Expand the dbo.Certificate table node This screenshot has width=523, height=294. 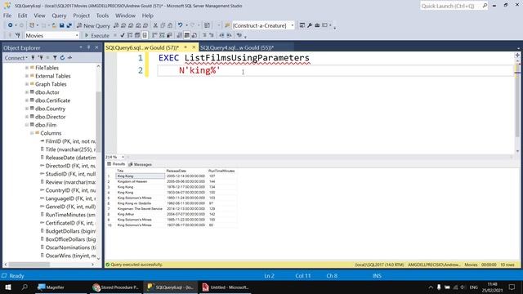(27, 100)
